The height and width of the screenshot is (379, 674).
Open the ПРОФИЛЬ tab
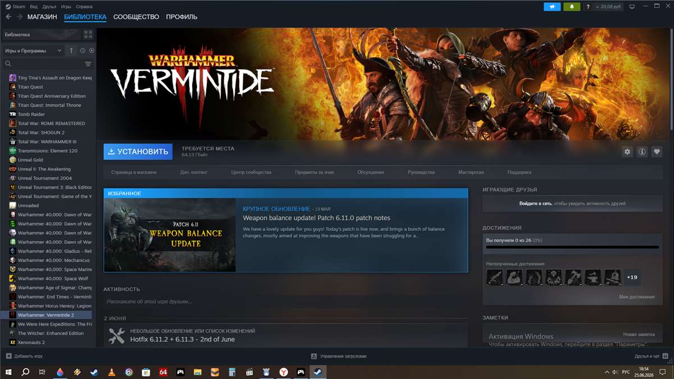pos(181,17)
